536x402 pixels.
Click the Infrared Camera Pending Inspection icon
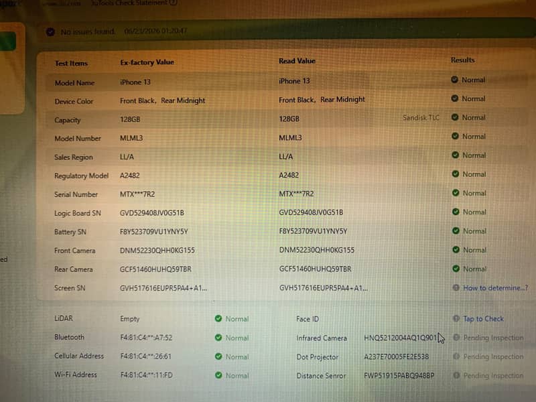[x=456, y=338]
